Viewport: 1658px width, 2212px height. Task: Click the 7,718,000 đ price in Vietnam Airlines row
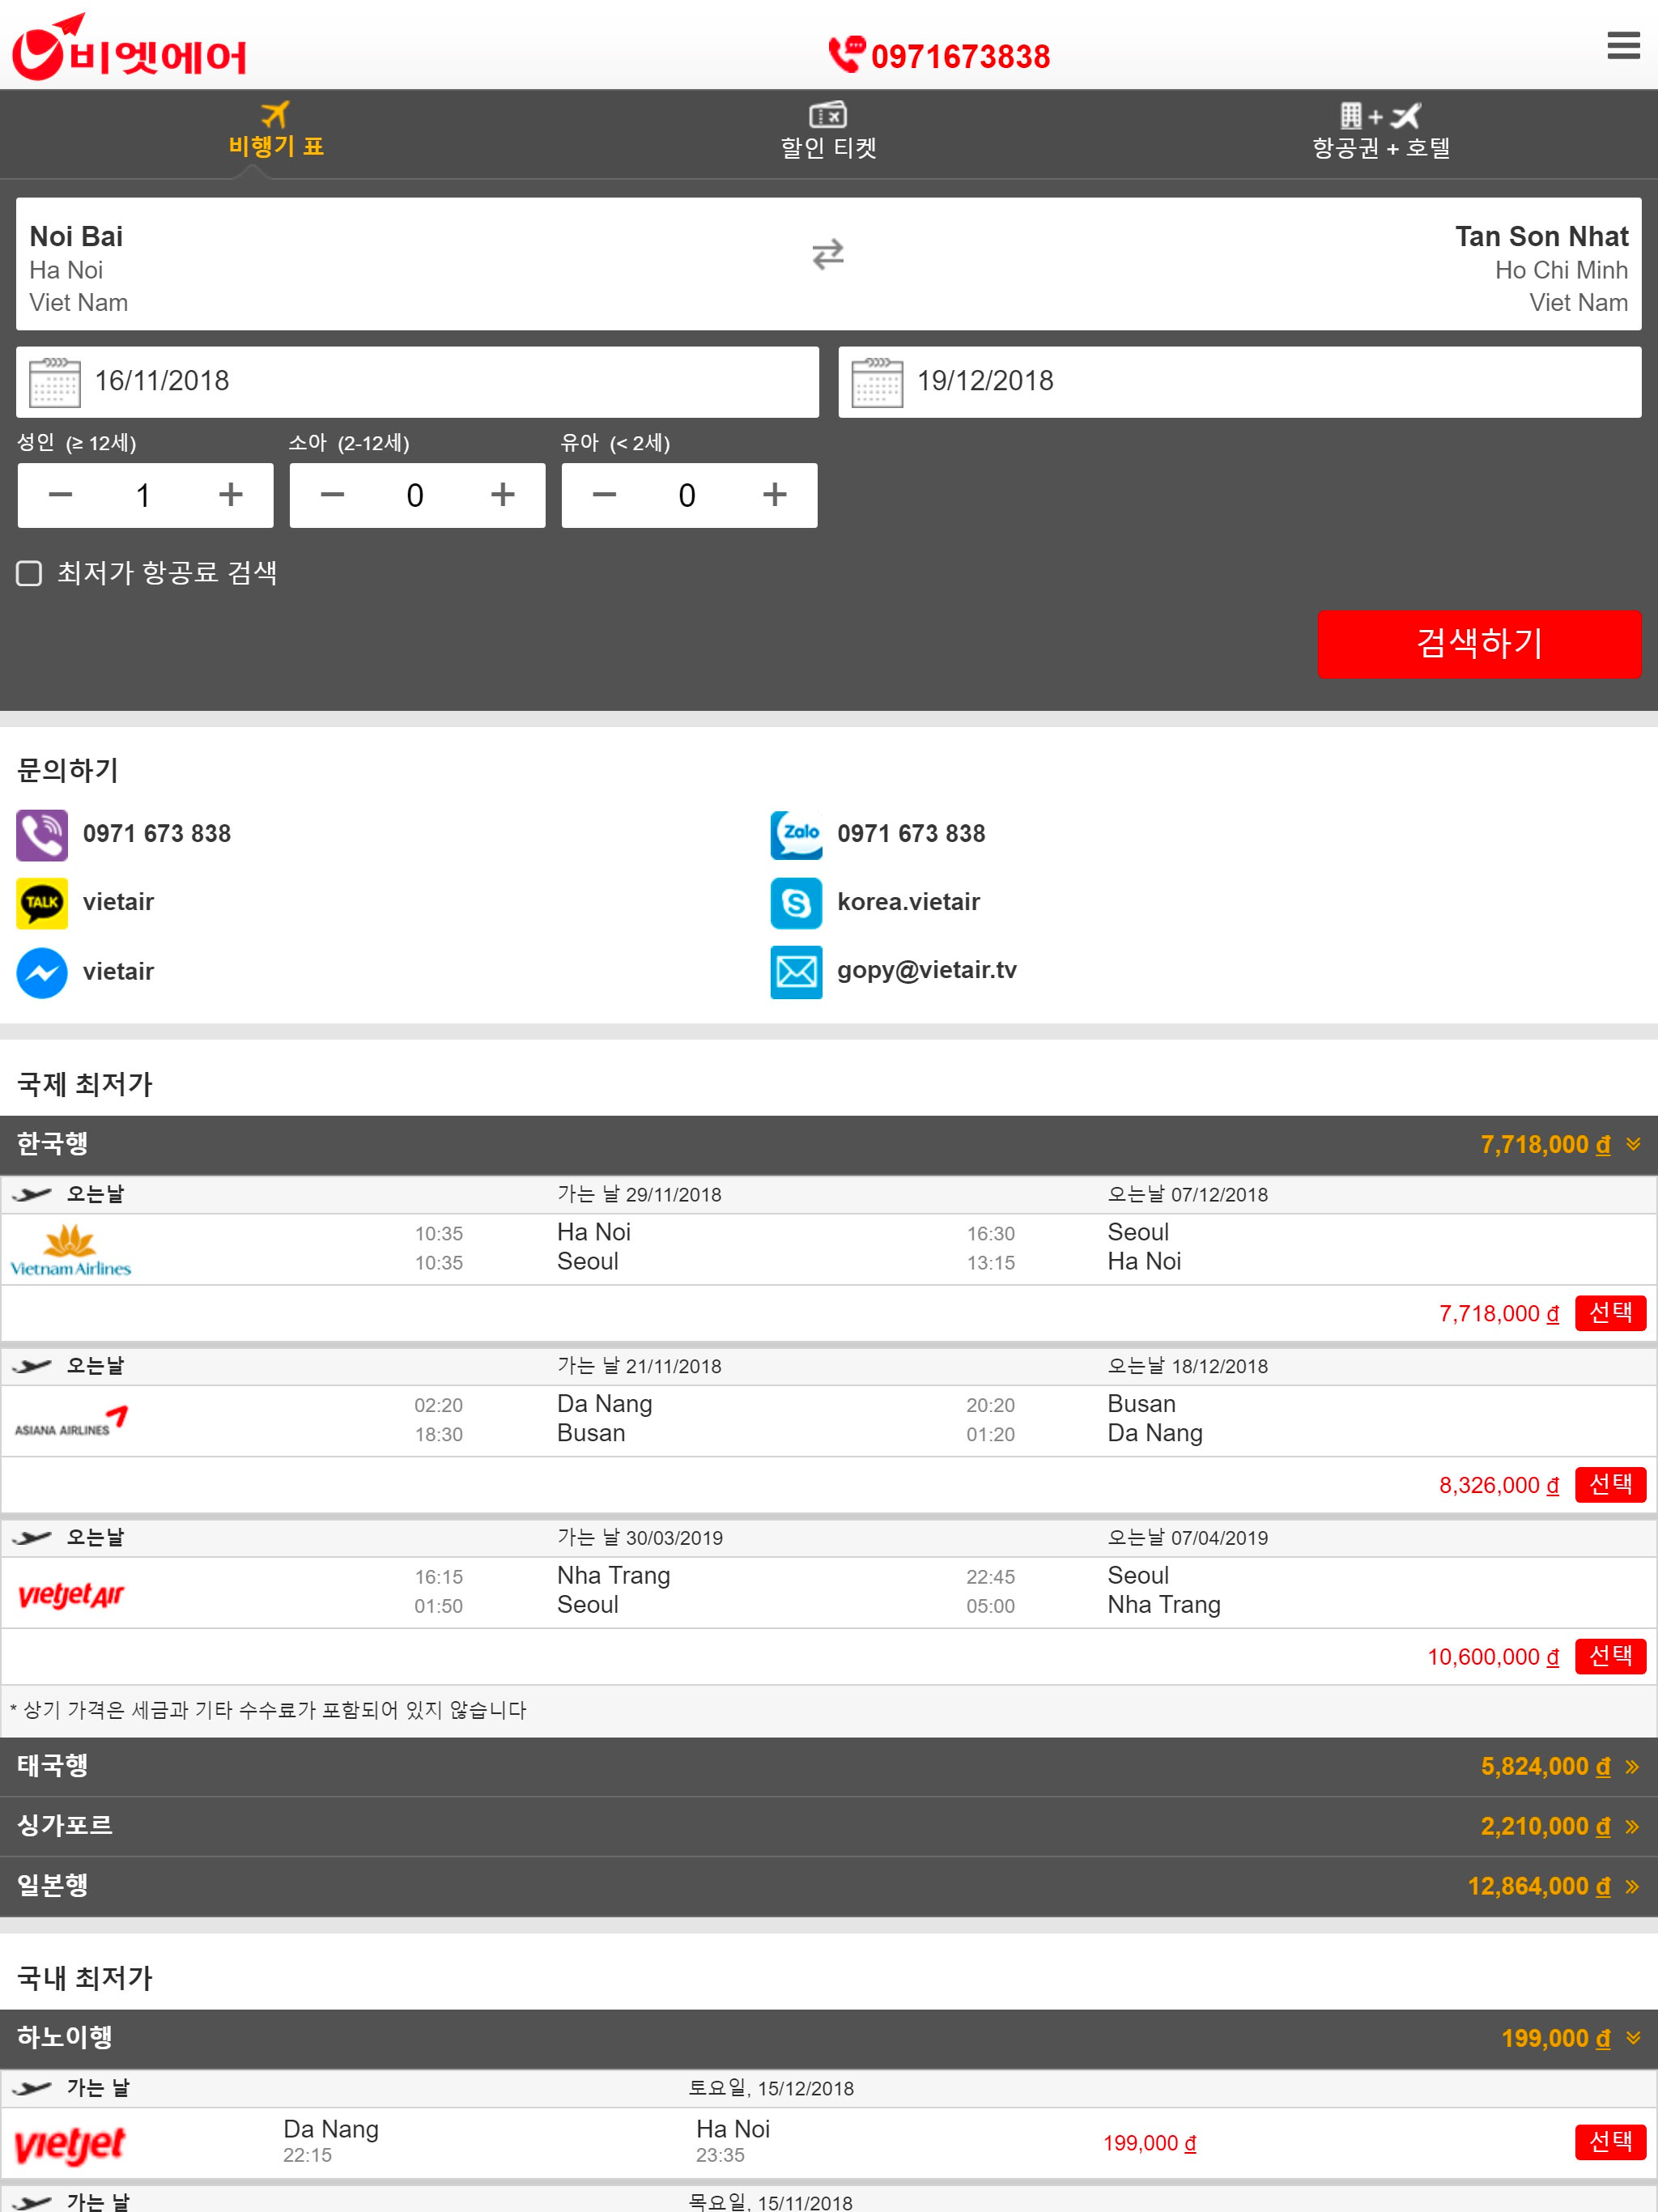click(1498, 1314)
